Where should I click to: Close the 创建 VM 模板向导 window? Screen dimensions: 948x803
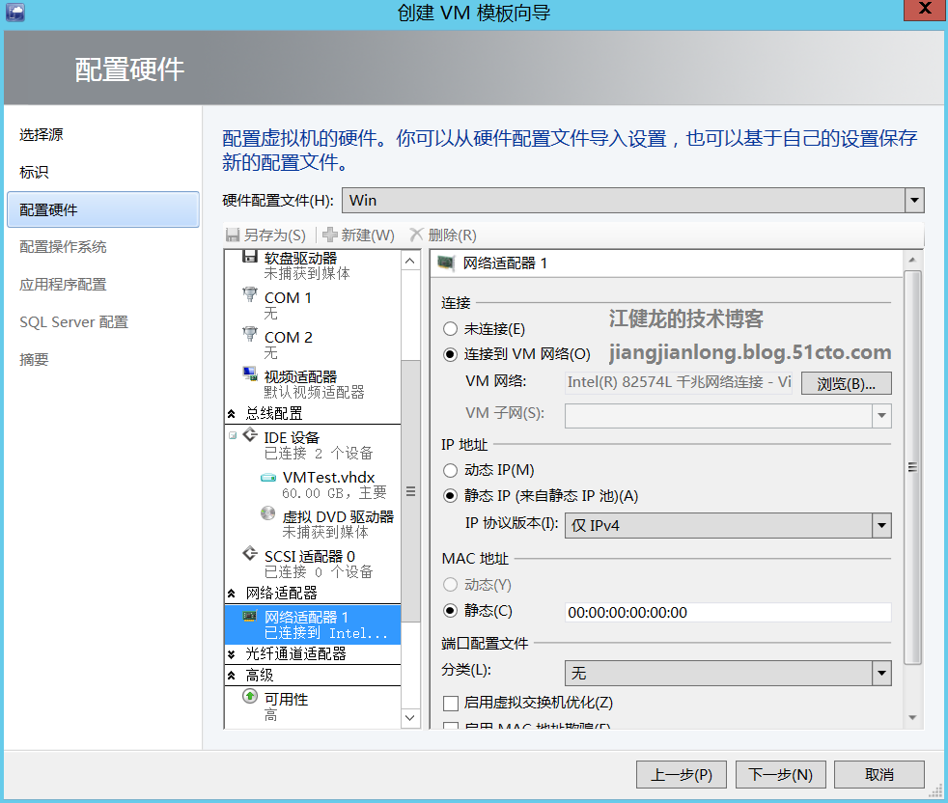[x=925, y=9]
